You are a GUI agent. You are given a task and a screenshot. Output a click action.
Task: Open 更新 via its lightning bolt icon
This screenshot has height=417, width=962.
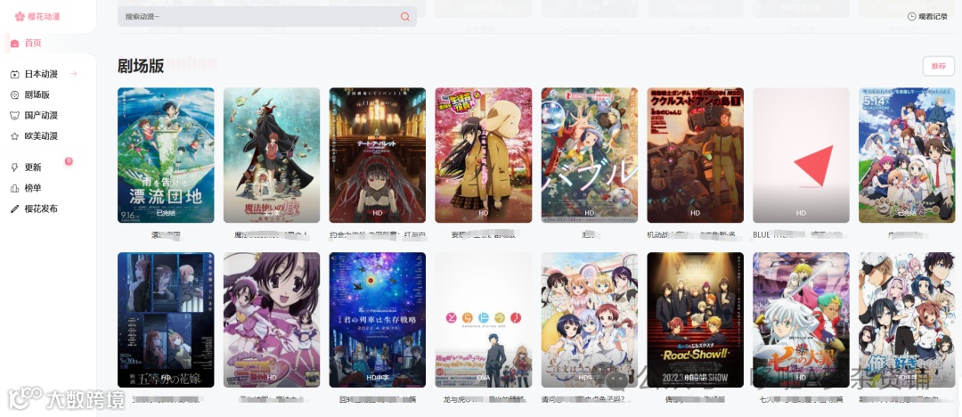[15, 168]
